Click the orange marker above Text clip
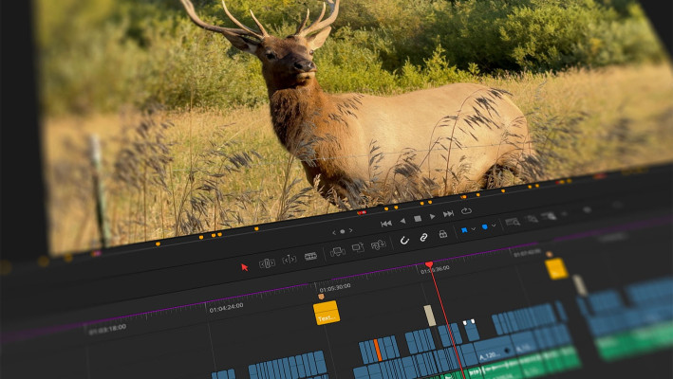673x379 pixels. coord(321,297)
